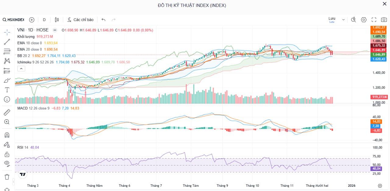Open the Lưu save layout dropdown
Image resolution: width=390 pixels, height=191 pixels.
pyautogui.click(x=343, y=19)
